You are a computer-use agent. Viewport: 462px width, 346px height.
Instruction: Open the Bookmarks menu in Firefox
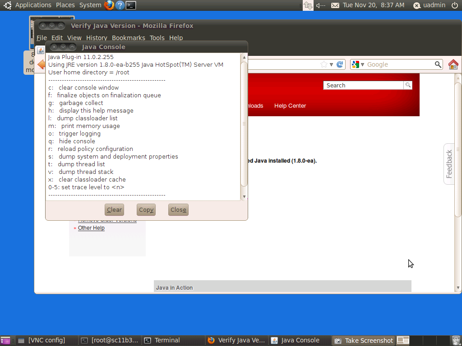128,38
